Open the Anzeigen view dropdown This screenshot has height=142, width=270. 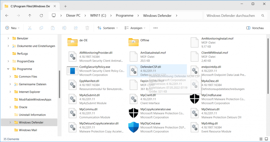135,28
